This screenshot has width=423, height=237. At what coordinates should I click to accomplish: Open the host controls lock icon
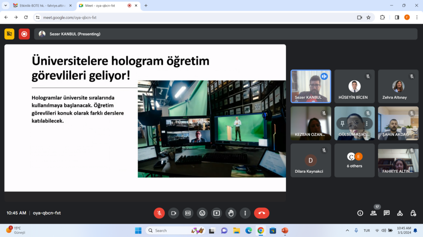point(413,213)
